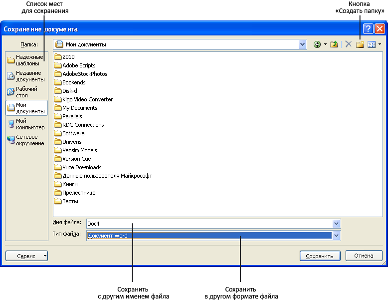Select the My Documents folder icon
Screen dimensions: 388x301
pyautogui.click(x=58, y=108)
